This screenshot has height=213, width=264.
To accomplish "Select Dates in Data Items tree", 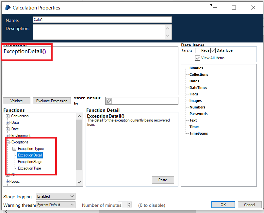I will click(194, 81).
